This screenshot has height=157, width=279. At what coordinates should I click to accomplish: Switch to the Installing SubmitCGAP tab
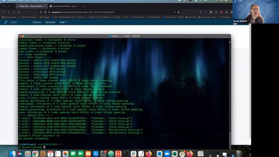pos(64,6)
